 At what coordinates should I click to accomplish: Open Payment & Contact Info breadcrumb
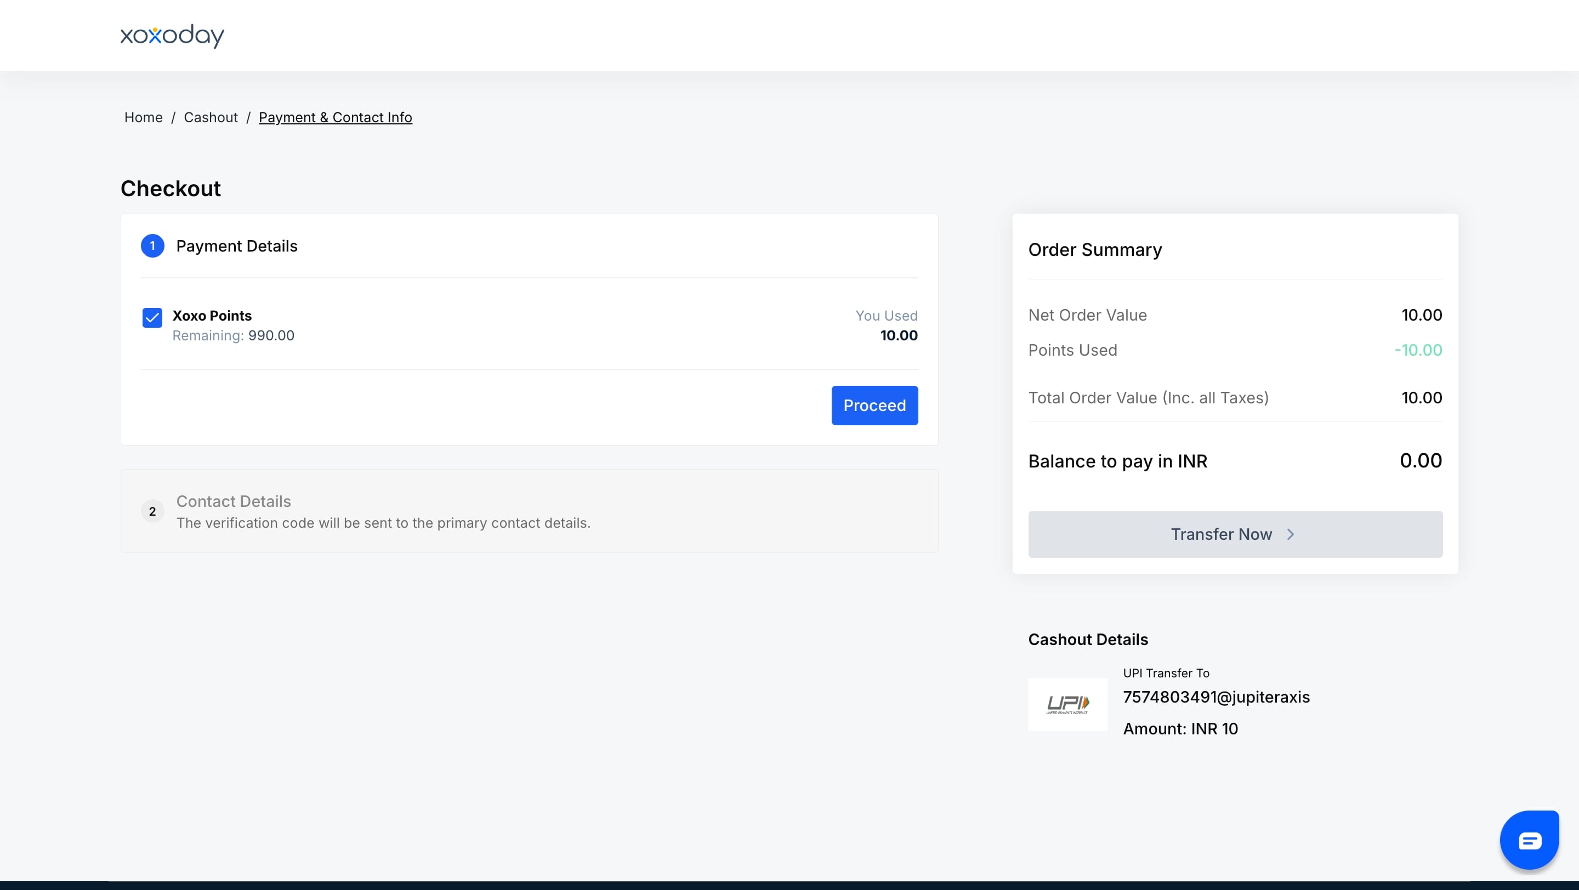pyautogui.click(x=336, y=117)
